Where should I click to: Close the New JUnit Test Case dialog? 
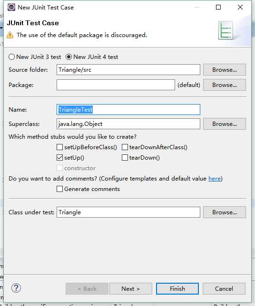240,7
